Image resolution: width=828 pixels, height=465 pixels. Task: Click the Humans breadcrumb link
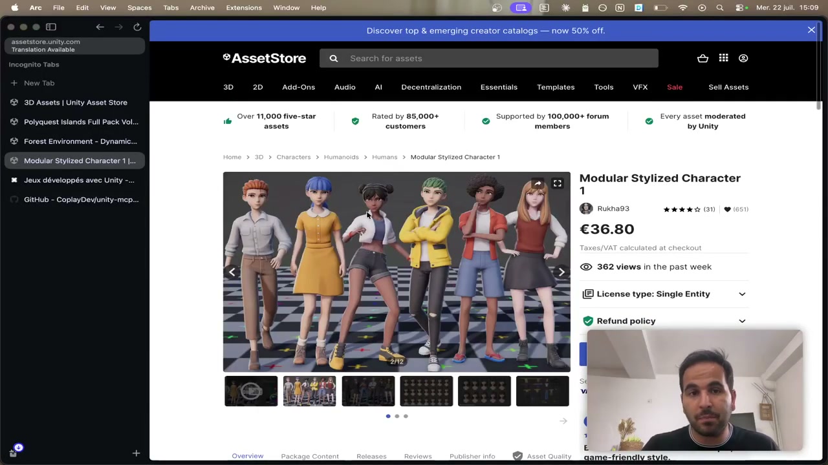point(384,157)
